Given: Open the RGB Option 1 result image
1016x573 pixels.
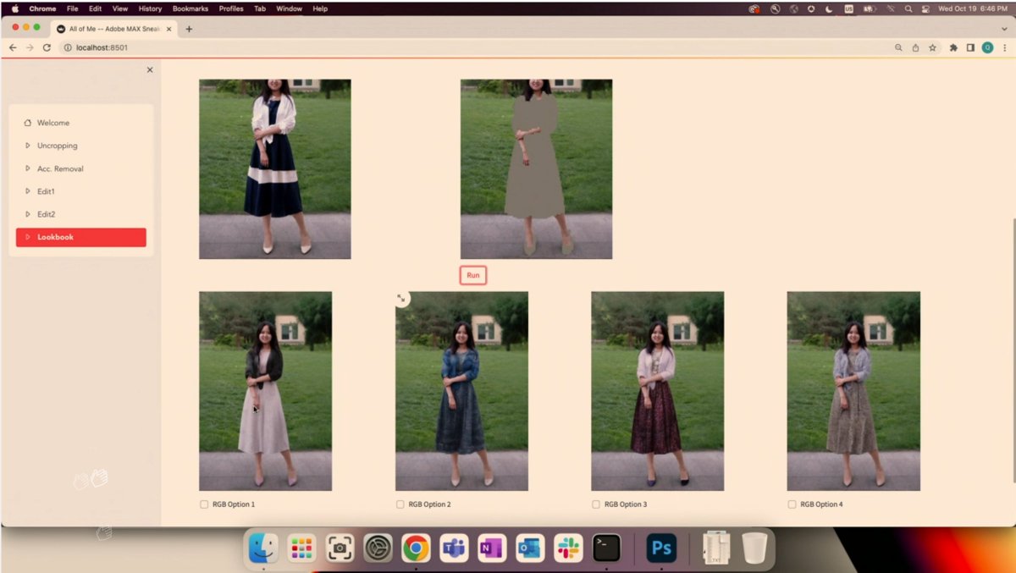Looking at the screenshot, I should pyautogui.click(x=265, y=391).
